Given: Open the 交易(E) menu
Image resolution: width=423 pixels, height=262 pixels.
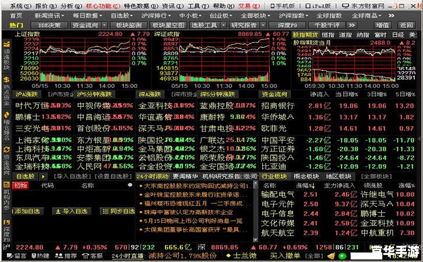Looking at the screenshot, I should (x=249, y=6).
